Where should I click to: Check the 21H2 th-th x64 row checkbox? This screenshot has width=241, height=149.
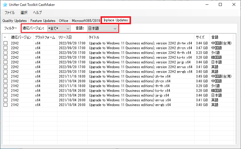tap(6, 86)
